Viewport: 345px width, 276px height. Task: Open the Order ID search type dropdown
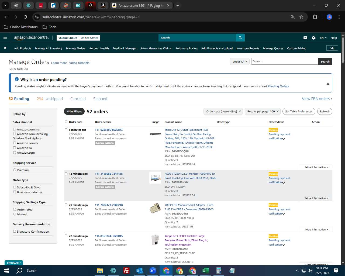(240, 61)
